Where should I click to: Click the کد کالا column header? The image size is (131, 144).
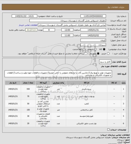coord(114,83)
